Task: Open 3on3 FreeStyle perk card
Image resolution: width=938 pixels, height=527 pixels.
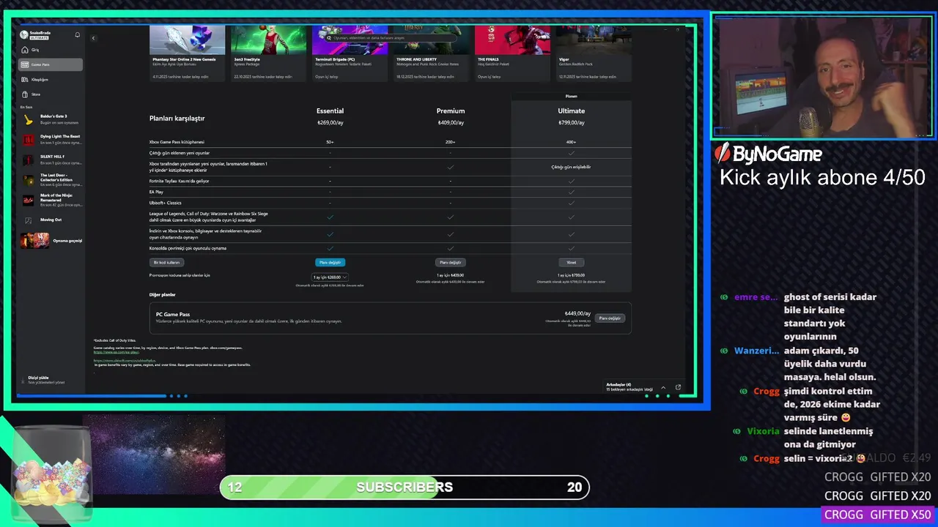Action: [269, 53]
